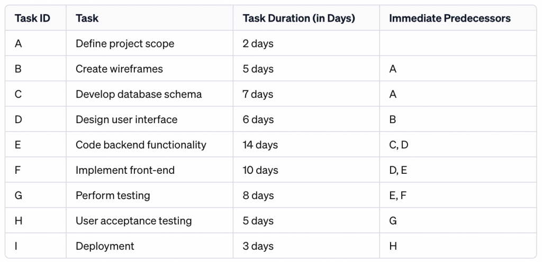Select the "Create wireframes" task cell
The width and height of the screenshot is (542, 262).
pyautogui.click(x=119, y=69)
